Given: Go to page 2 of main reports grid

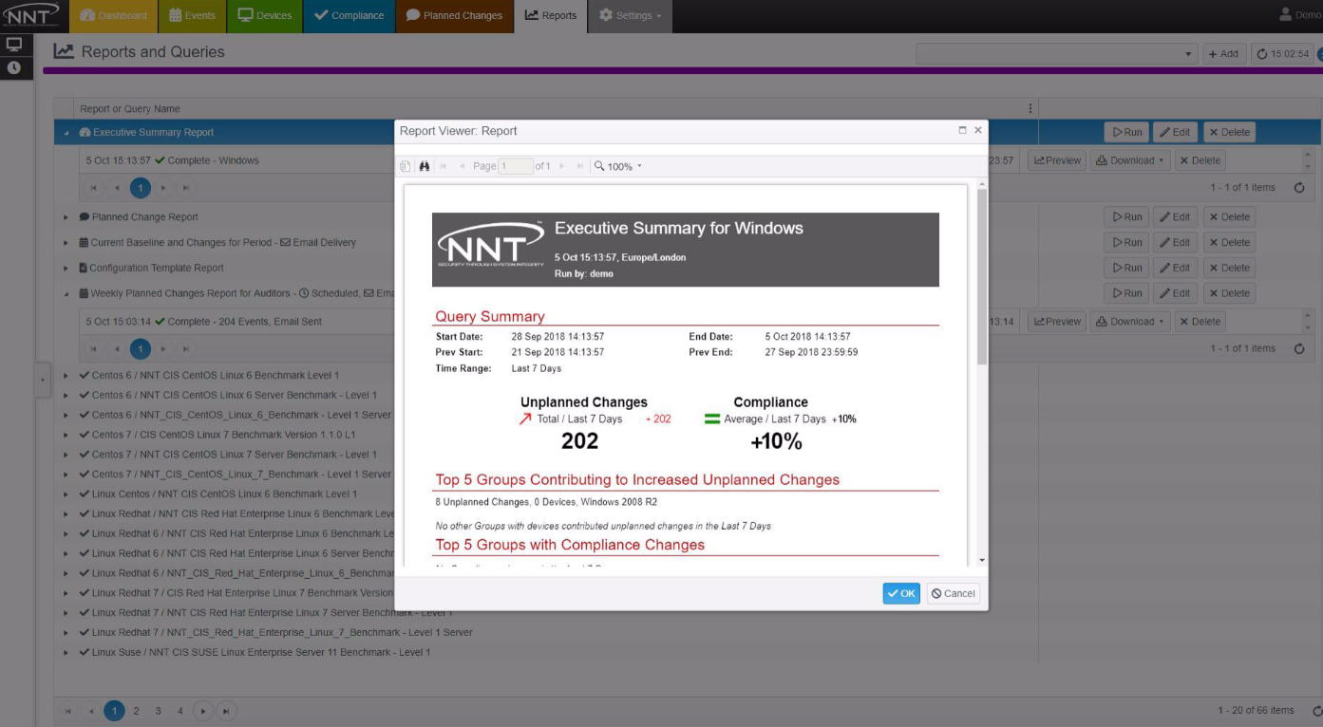Looking at the screenshot, I should [137, 710].
